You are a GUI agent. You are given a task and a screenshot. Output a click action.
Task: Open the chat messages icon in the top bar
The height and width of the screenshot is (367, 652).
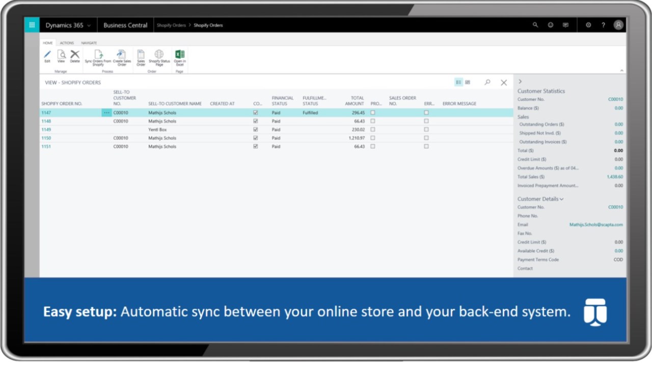[x=565, y=25]
